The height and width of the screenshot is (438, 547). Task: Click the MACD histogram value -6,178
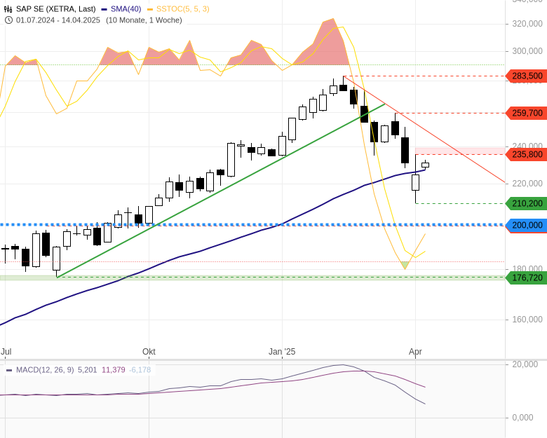pyautogui.click(x=140, y=370)
